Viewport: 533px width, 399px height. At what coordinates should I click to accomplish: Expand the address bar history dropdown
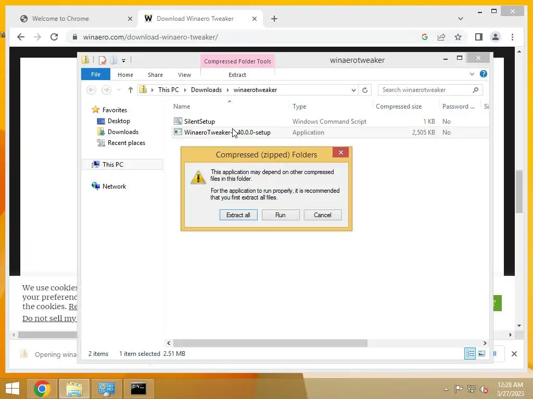(353, 90)
